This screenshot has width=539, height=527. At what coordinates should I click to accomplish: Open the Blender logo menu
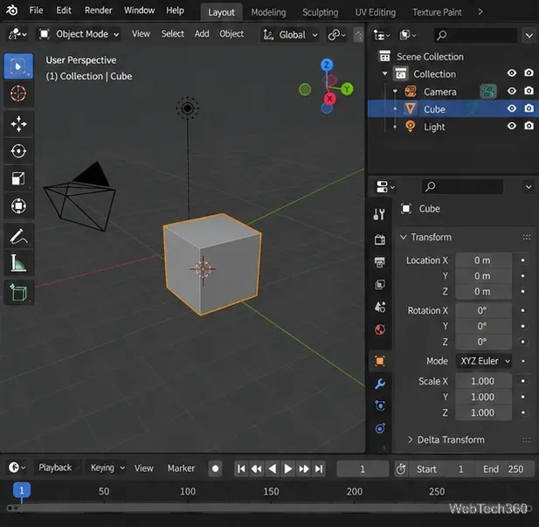(11, 10)
